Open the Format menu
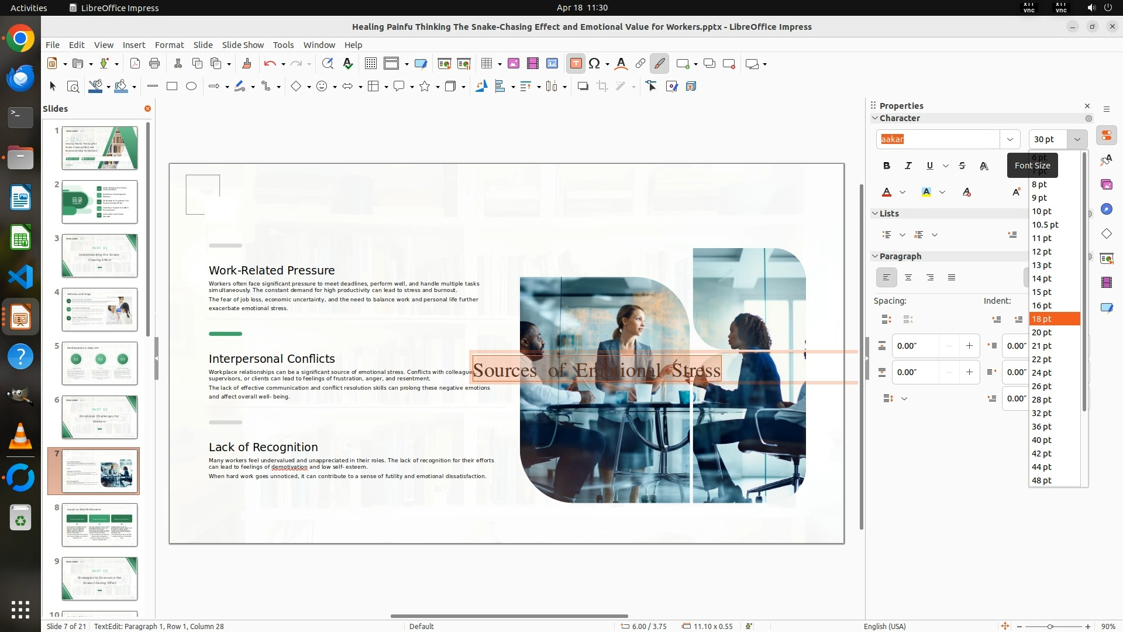Image resolution: width=1123 pixels, height=632 pixels. coord(169,45)
